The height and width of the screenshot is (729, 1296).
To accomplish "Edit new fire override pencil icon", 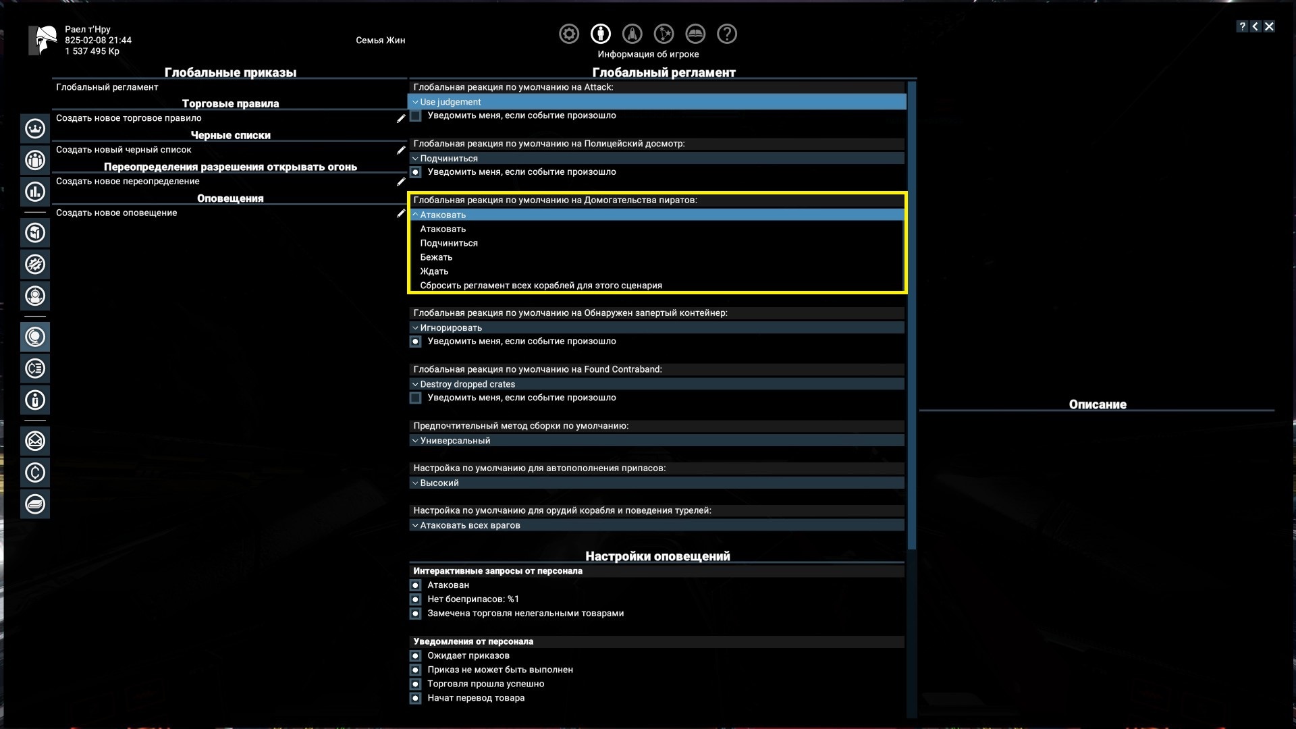I will 401,182.
